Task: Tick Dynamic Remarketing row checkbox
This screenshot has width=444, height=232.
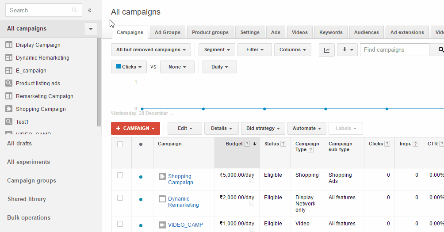Action: coord(120,198)
